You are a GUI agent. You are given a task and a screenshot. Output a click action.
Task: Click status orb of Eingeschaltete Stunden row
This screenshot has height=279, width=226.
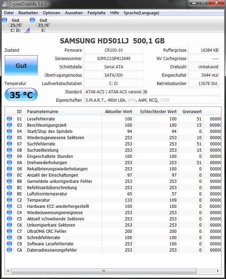9,156
